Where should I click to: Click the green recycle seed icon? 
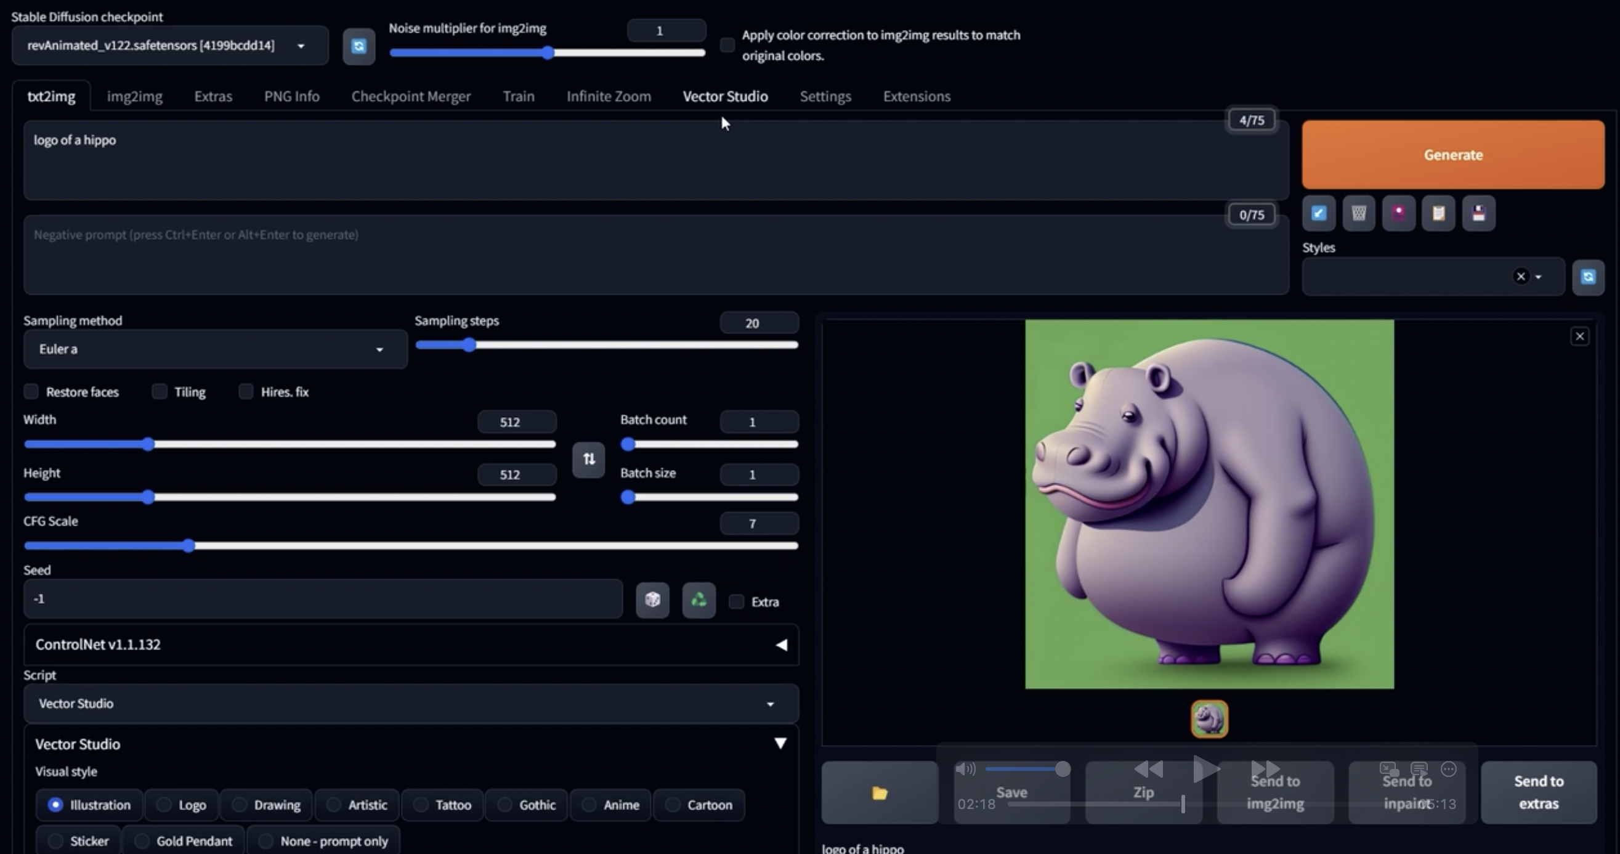(x=699, y=600)
